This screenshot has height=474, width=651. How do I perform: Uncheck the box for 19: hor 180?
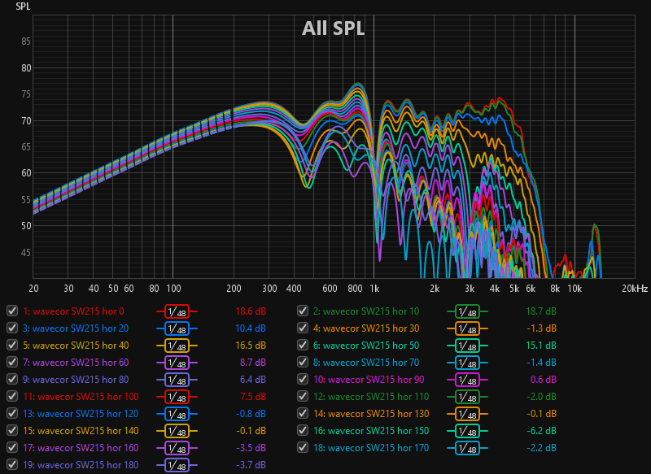12,464
